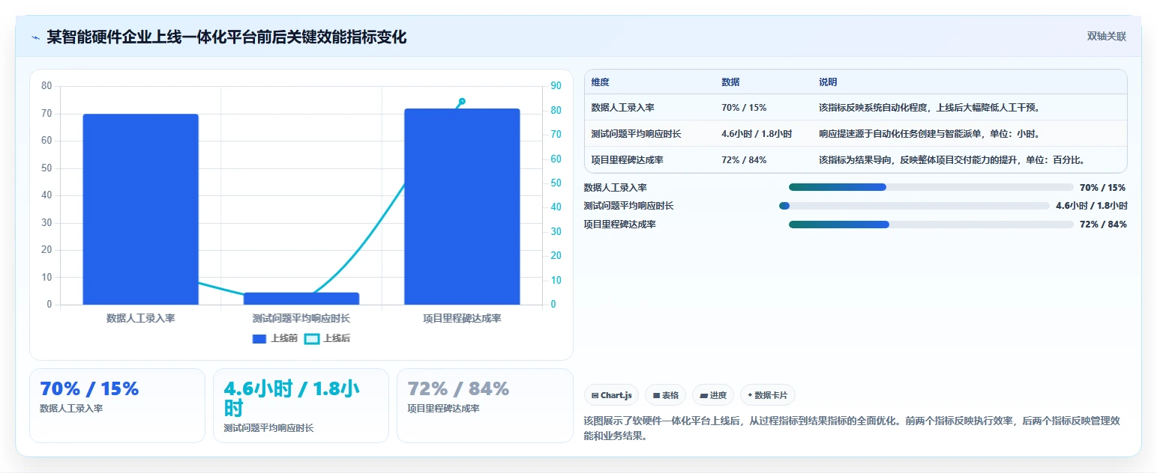Click the 测试问题平均响应时长 x-axis label
Image resolution: width=1157 pixels, height=473 pixels.
(301, 319)
